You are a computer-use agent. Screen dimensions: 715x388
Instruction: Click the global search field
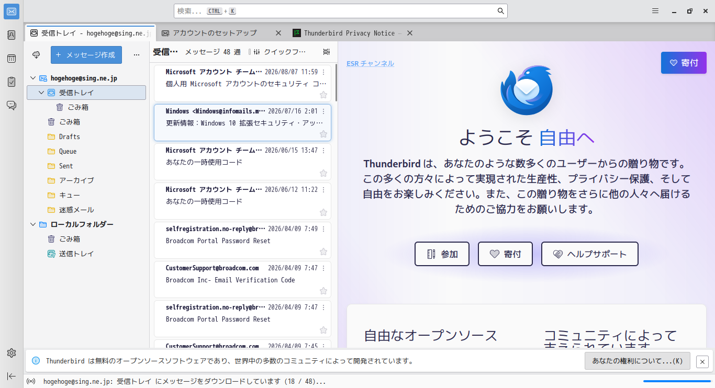click(x=340, y=11)
